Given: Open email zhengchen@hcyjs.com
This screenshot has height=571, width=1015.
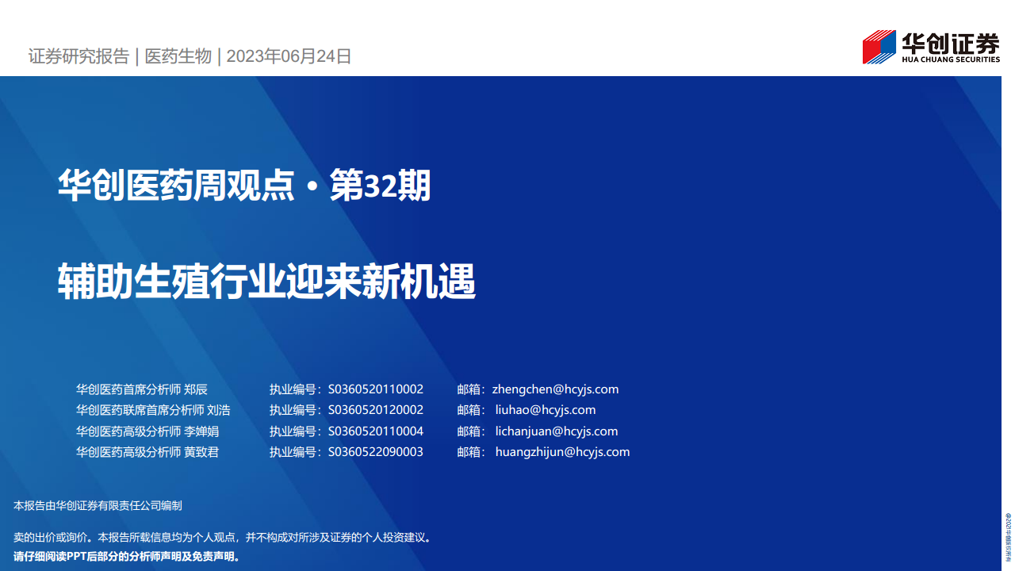Looking at the screenshot, I should pos(555,389).
